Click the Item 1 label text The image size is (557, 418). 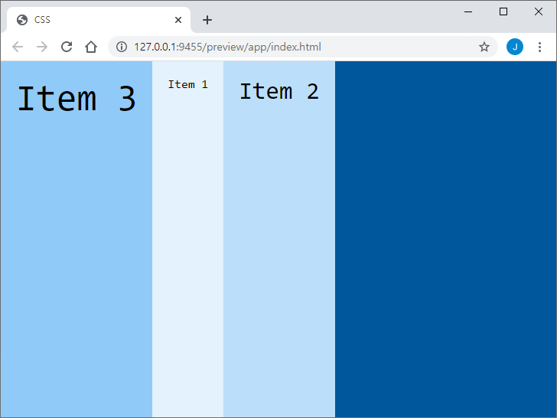point(187,84)
